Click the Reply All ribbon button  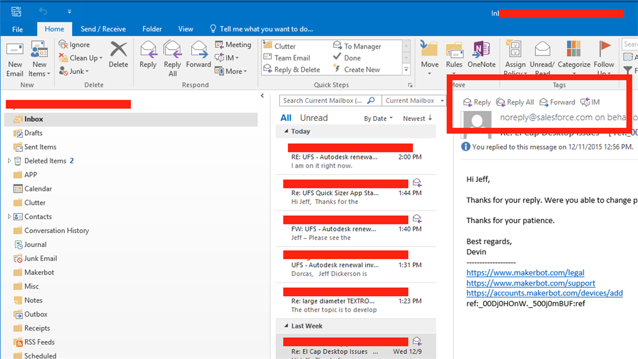click(x=173, y=59)
